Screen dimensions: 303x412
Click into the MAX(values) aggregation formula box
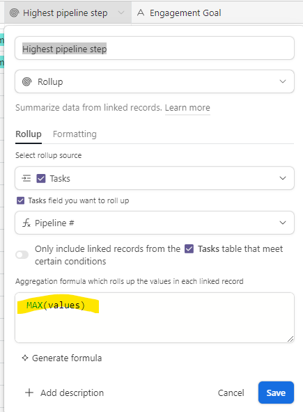tap(155, 317)
